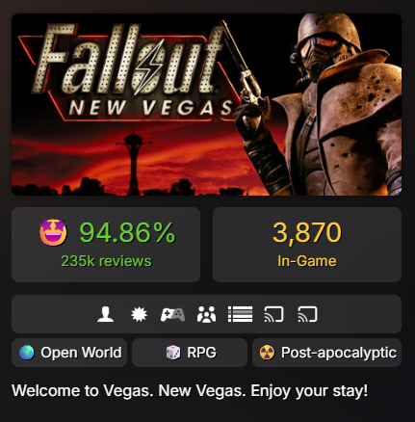415x422 pixels.
Task: Open the RPG tag
Action: 190,353
